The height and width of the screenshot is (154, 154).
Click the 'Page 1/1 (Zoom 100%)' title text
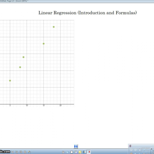coord(17,1)
